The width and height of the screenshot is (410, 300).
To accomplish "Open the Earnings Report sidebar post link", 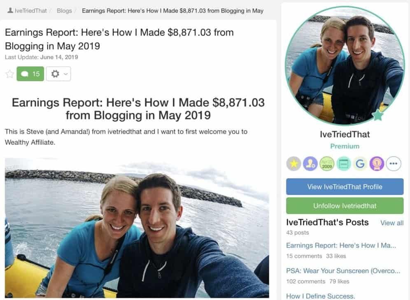I will coord(341,245).
